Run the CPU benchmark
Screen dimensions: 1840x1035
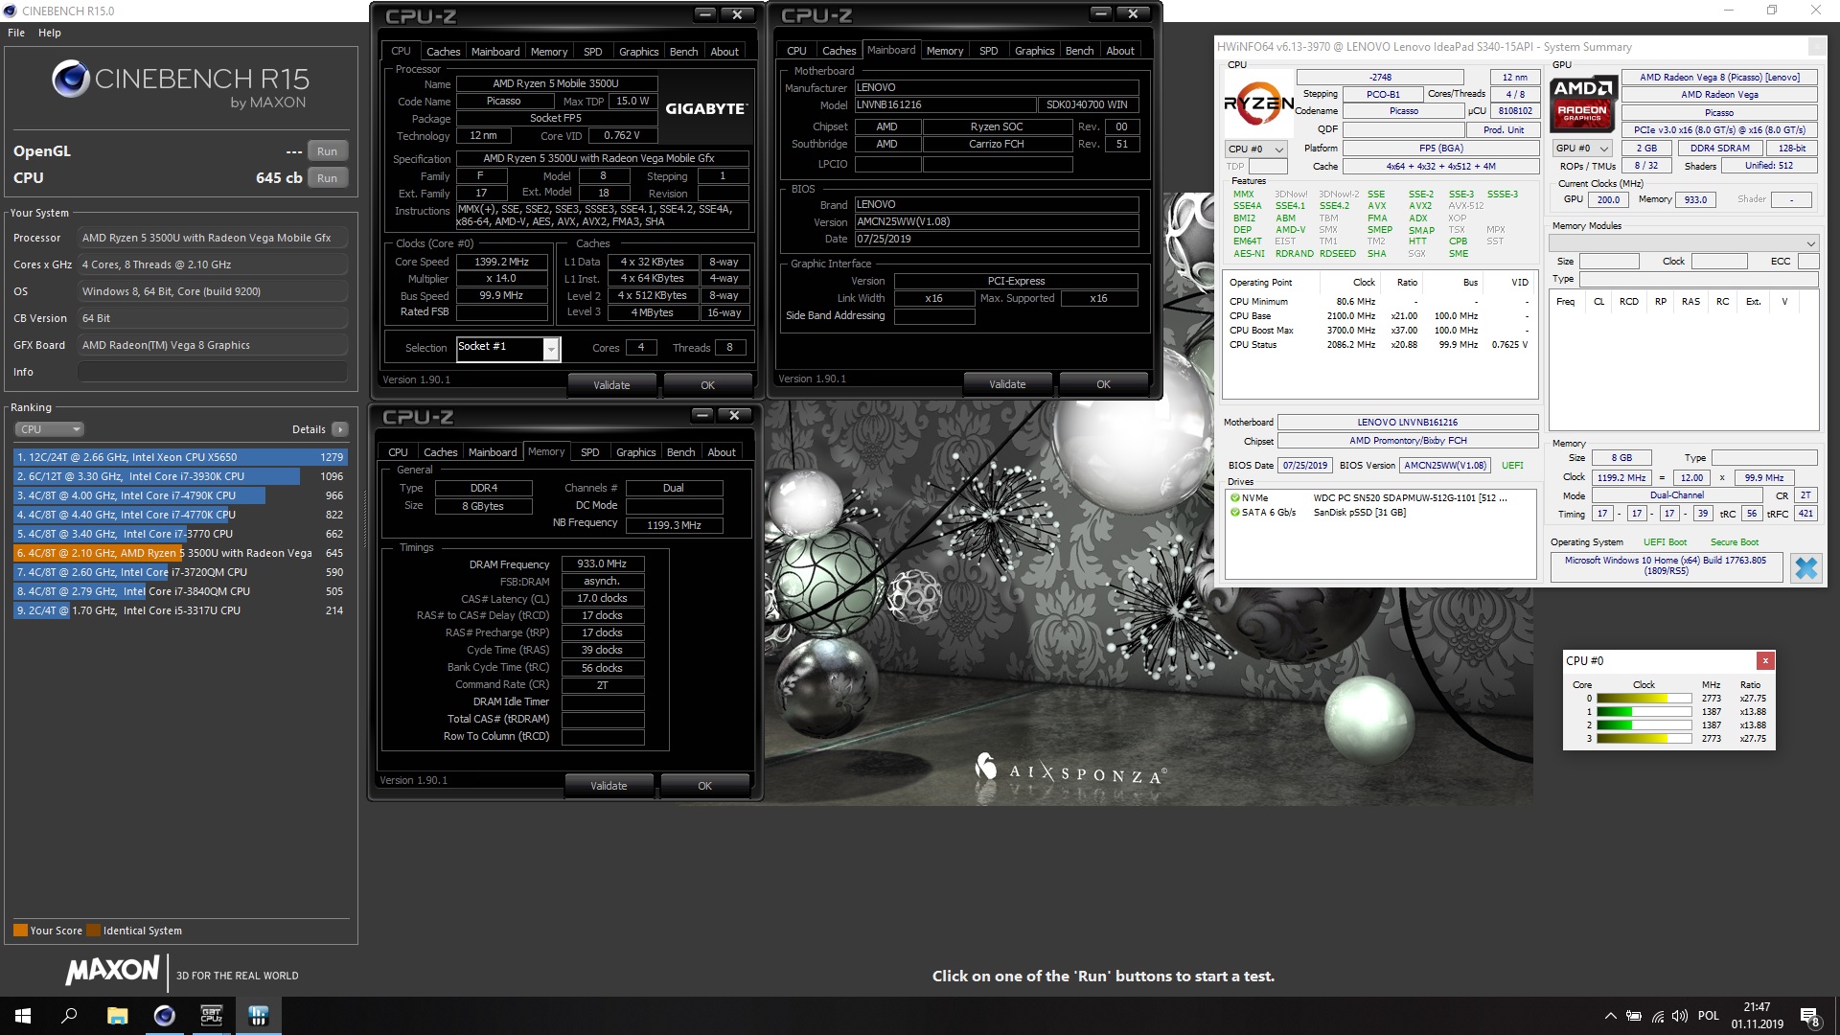tap(327, 178)
